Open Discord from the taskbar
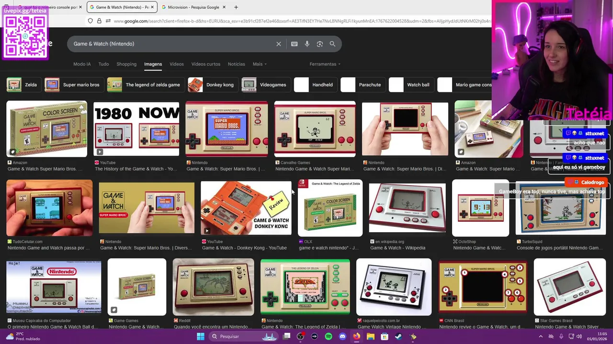 pyautogui.click(x=342, y=336)
